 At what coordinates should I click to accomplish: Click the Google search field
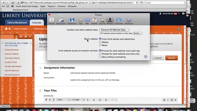tap(162, 3)
